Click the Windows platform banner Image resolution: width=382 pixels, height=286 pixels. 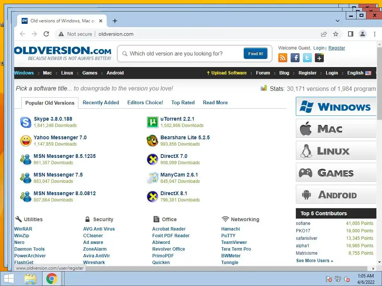336,107
